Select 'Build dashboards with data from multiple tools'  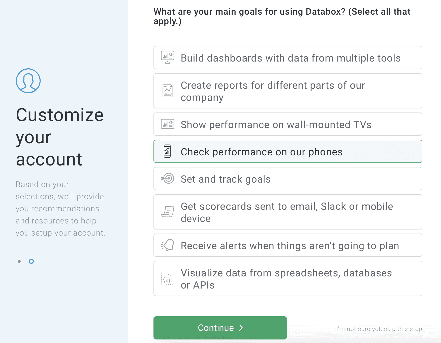pyautogui.click(x=287, y=58)
